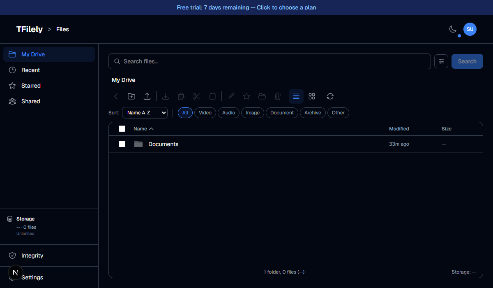Screen dimensions: 493x288
Task: Open Settings in sidebar
Action: tap(49, 277)
